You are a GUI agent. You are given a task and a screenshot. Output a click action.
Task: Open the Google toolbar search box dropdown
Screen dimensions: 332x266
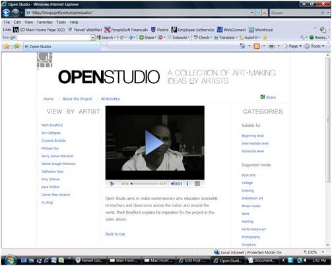click(92, 38)
